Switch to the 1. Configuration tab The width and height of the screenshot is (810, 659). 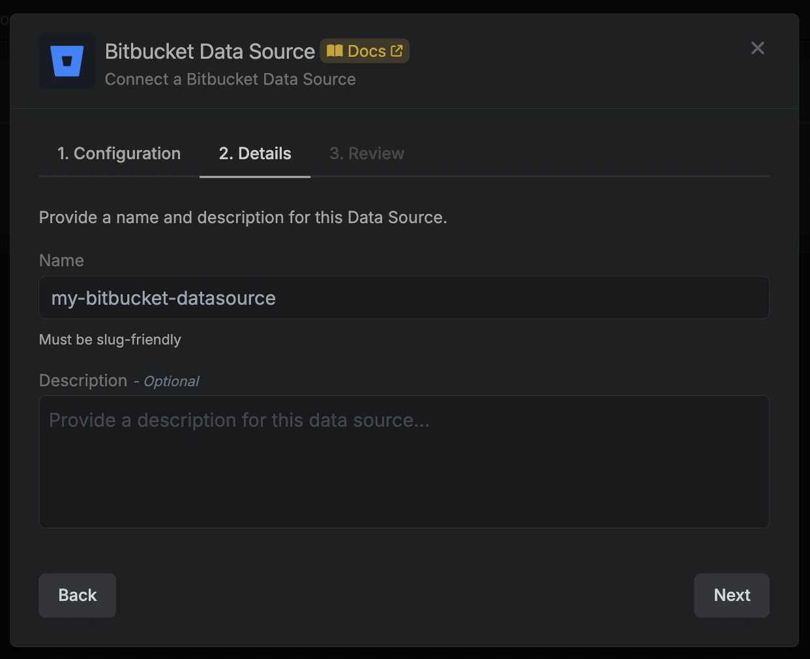(119, 154)
